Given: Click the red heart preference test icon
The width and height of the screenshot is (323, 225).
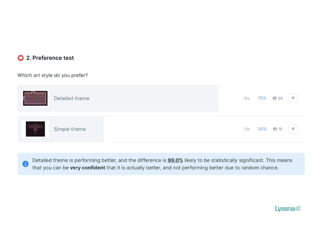Looking at the screenshot, I should pos(21,58).
